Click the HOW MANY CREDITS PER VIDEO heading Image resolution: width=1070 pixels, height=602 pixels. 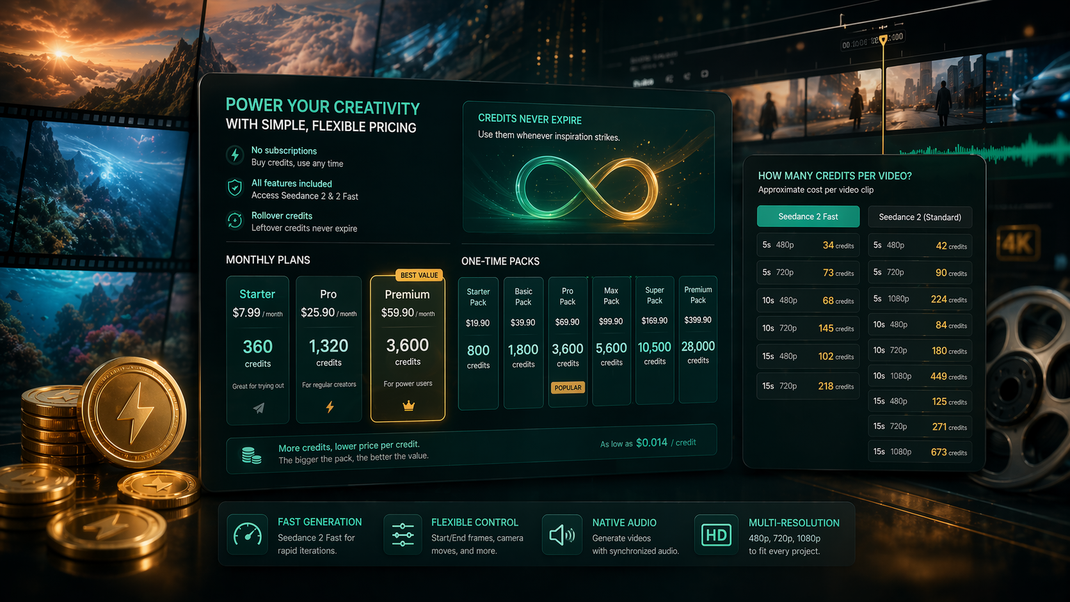pyautogui.click(x=834, y=176)
